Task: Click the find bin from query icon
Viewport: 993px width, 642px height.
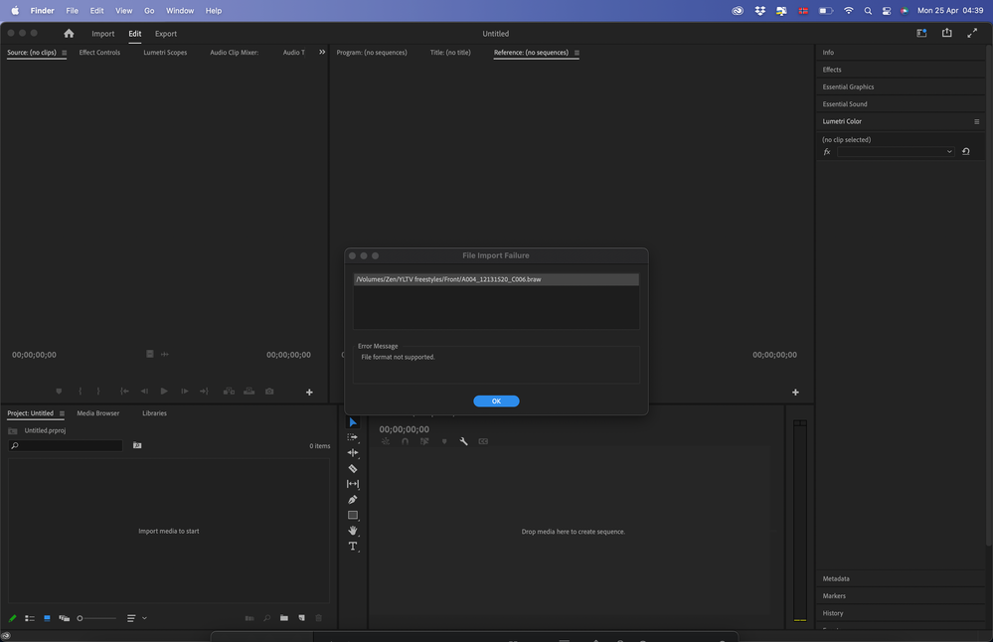Action: [137, 446]
